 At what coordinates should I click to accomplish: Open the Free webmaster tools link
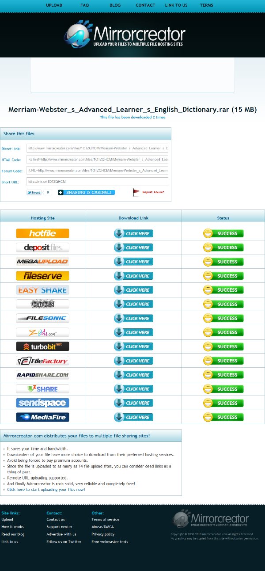pyautogui.click(x=110, y=542)
